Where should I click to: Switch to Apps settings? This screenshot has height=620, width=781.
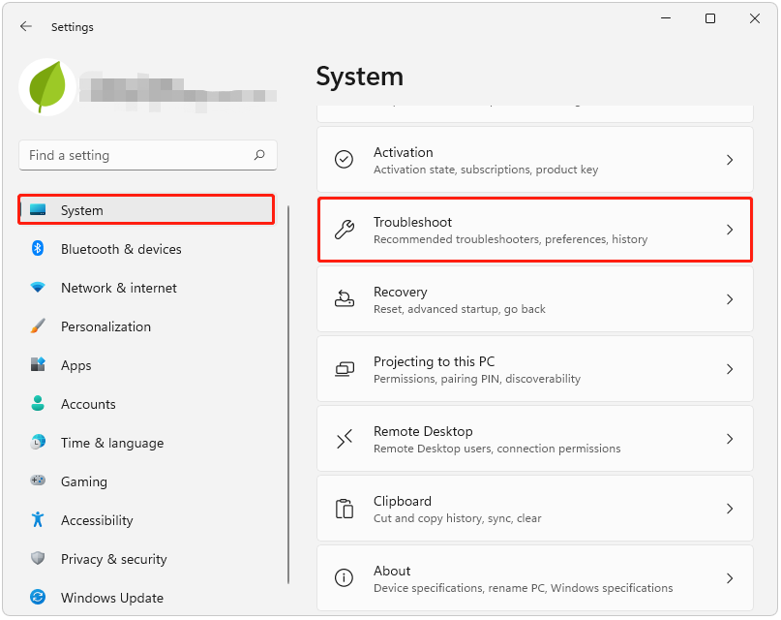[75, 366]
